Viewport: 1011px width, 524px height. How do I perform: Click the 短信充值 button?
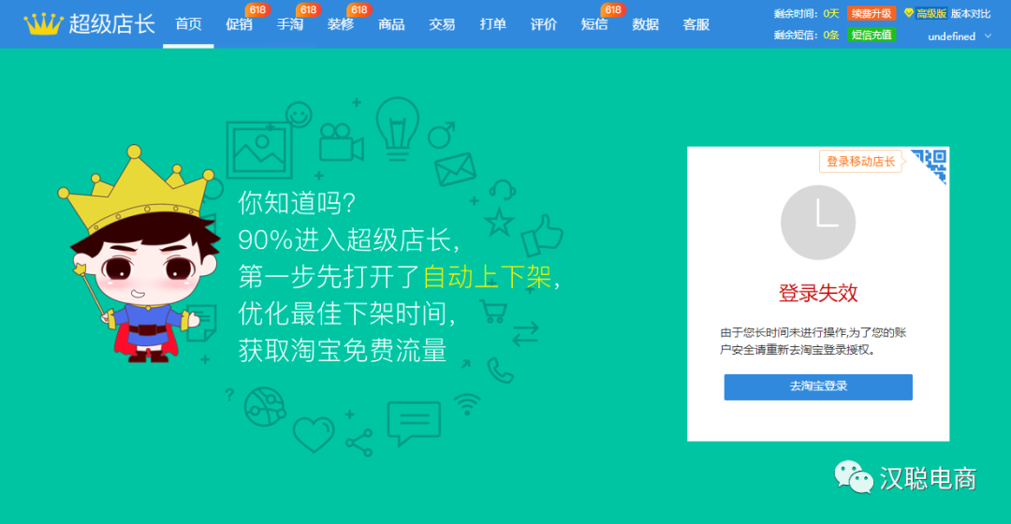(872, 35)
